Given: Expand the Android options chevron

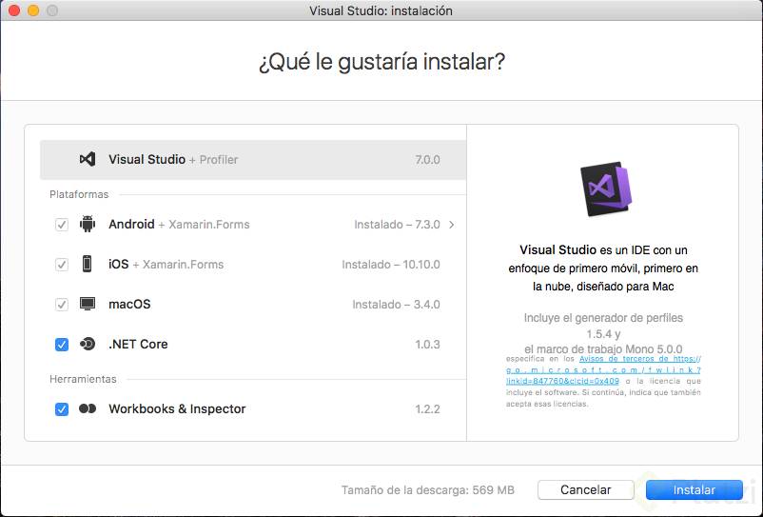Looking at the screenshot, I should pyautogui.click(x=452, y=225).
